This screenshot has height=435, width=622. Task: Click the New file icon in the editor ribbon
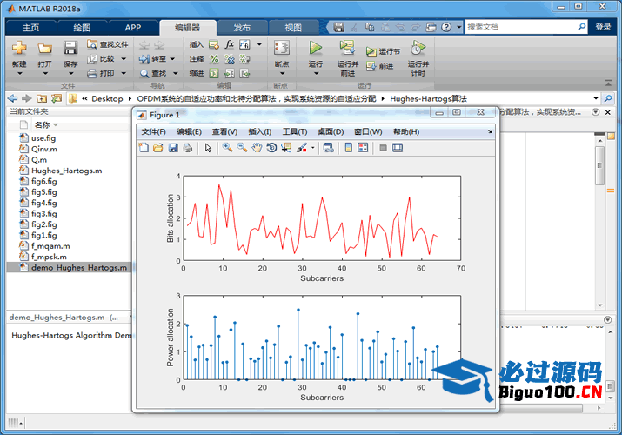[x=19, y=48]
